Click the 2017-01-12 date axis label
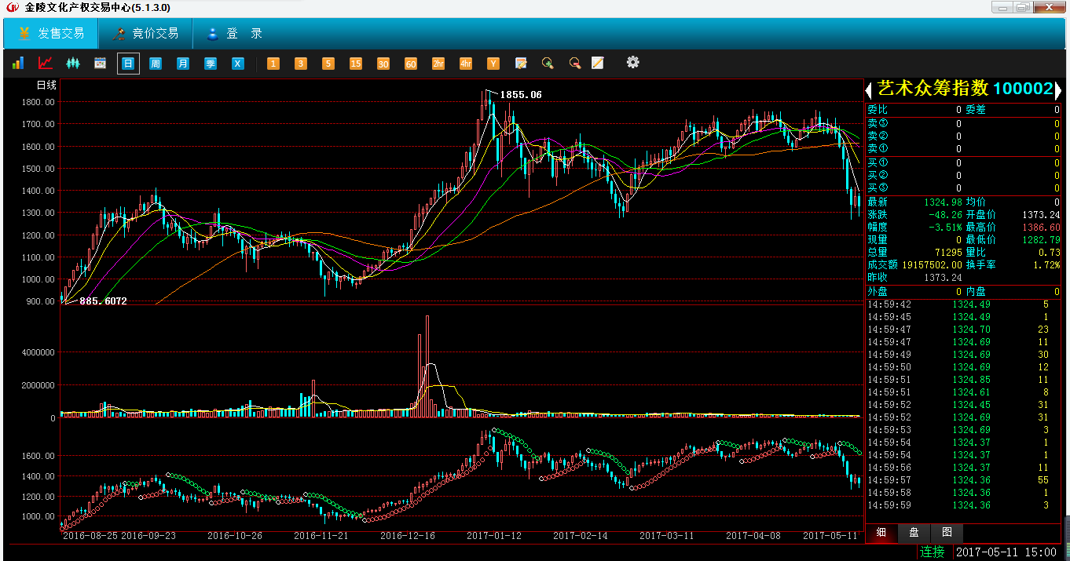The height and width of the screenshot is (561, 1070). click(494, 535)
